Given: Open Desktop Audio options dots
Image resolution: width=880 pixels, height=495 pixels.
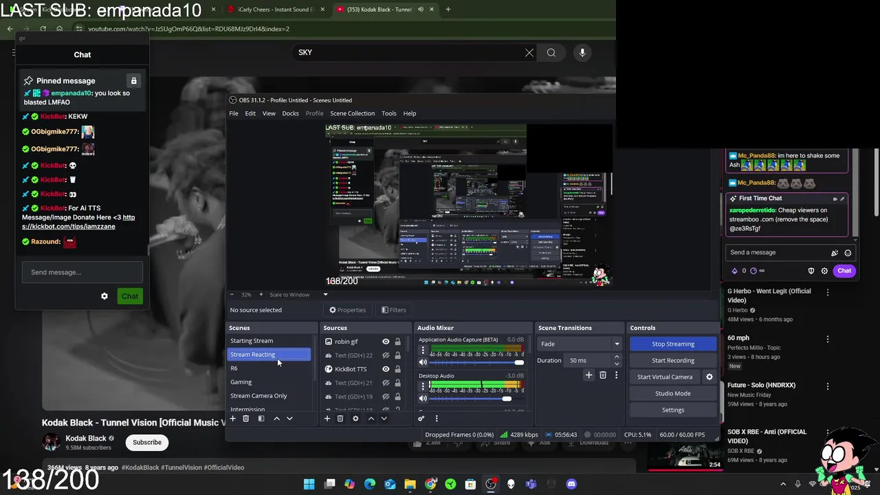Looking at the screenshot, I should point(423,387).
